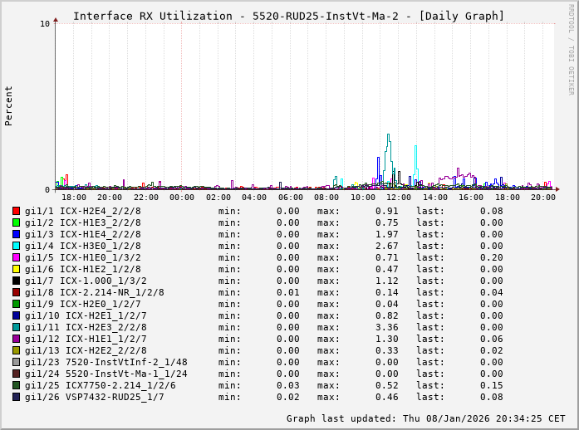Click legend label gi1/1 ICX-H2E4_2/2/8

tap(83, 211)
